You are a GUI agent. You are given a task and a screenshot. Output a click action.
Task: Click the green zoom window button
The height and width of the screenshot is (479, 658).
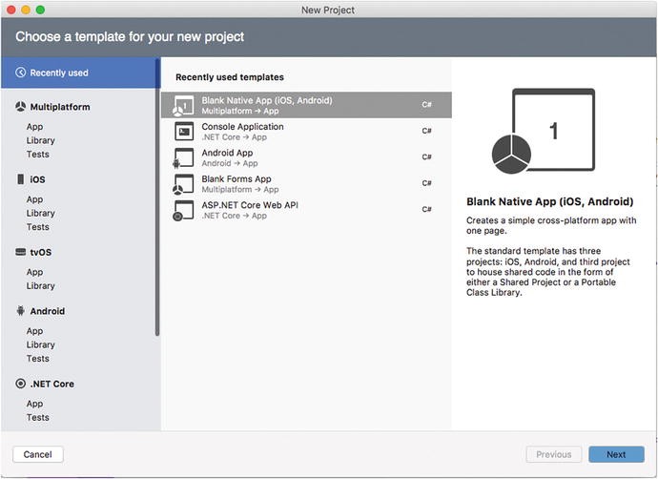[x=40, y=10]
